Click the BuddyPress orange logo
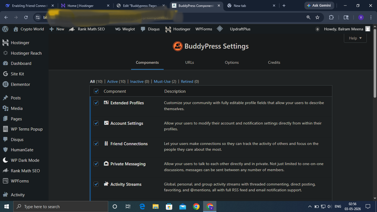The image size is (377, 212). (x=178, y=46)
